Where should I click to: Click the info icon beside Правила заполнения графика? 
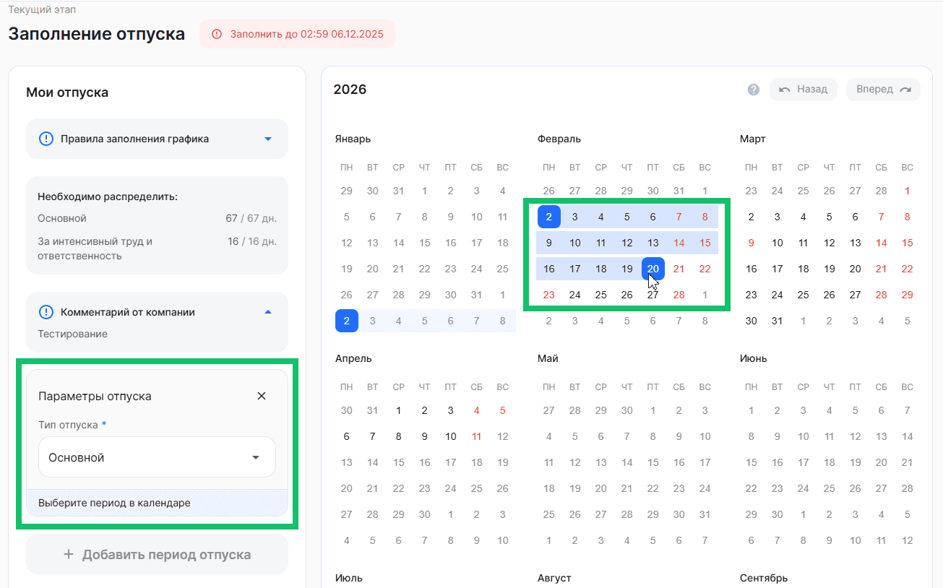[46, 139]
